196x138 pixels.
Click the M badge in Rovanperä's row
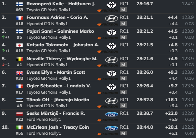(123, 10)
